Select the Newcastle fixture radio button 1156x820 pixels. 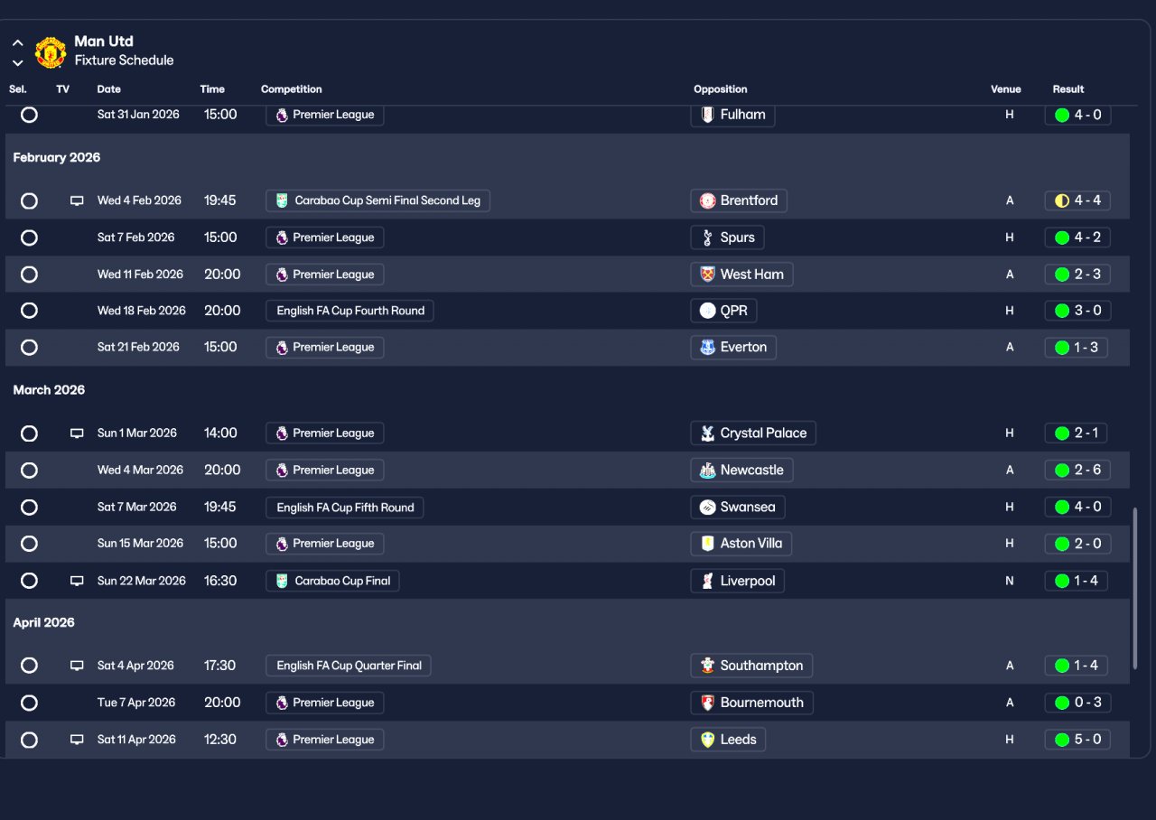pyautogui.click(x=29, y=471)
